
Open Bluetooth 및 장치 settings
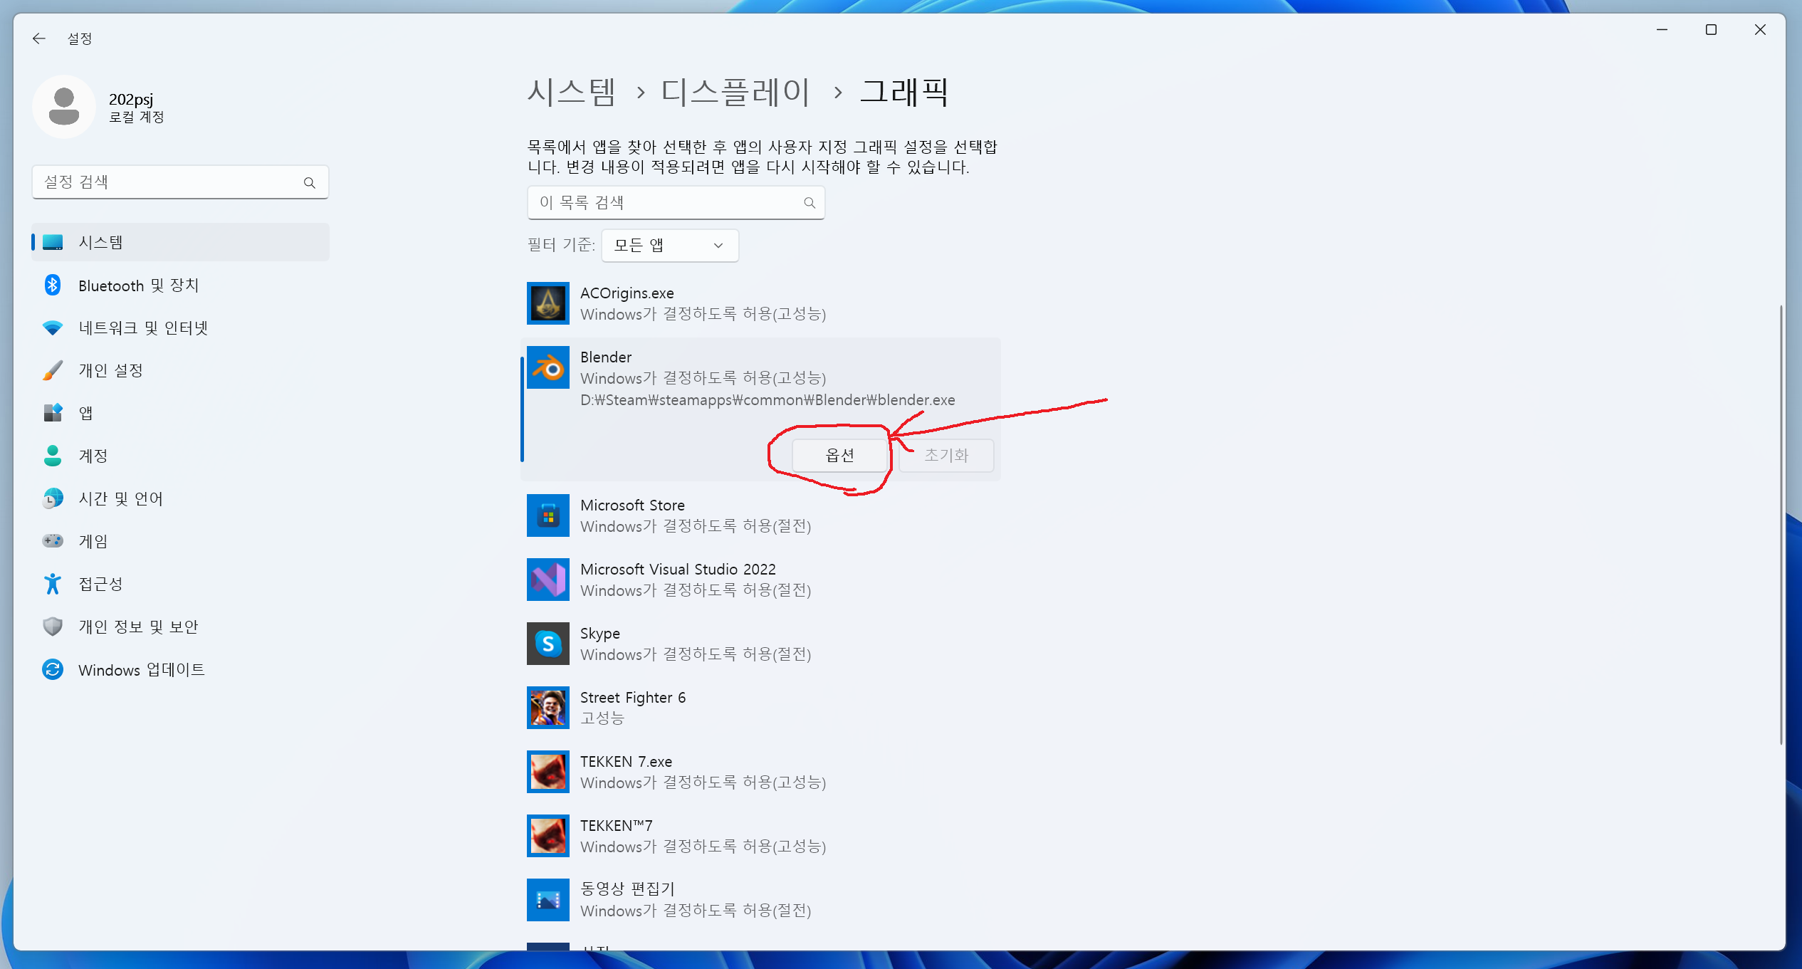(138, 286)
